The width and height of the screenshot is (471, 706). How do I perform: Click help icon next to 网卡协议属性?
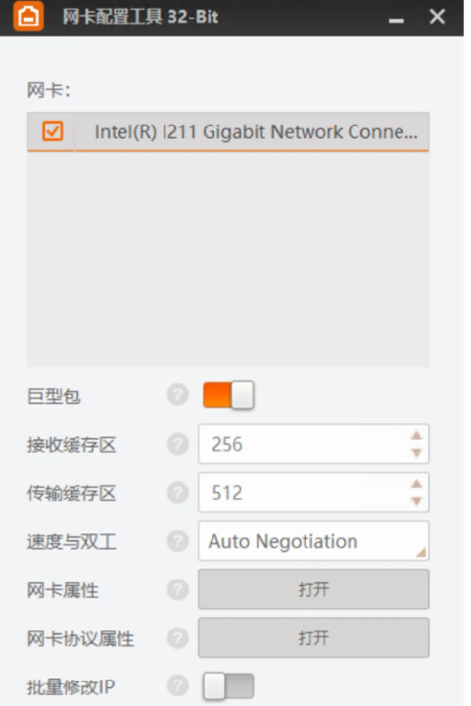click(178, 638)
